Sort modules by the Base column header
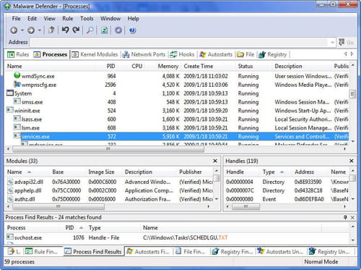This screenshot has width=361, height=270. click(58, 172)
